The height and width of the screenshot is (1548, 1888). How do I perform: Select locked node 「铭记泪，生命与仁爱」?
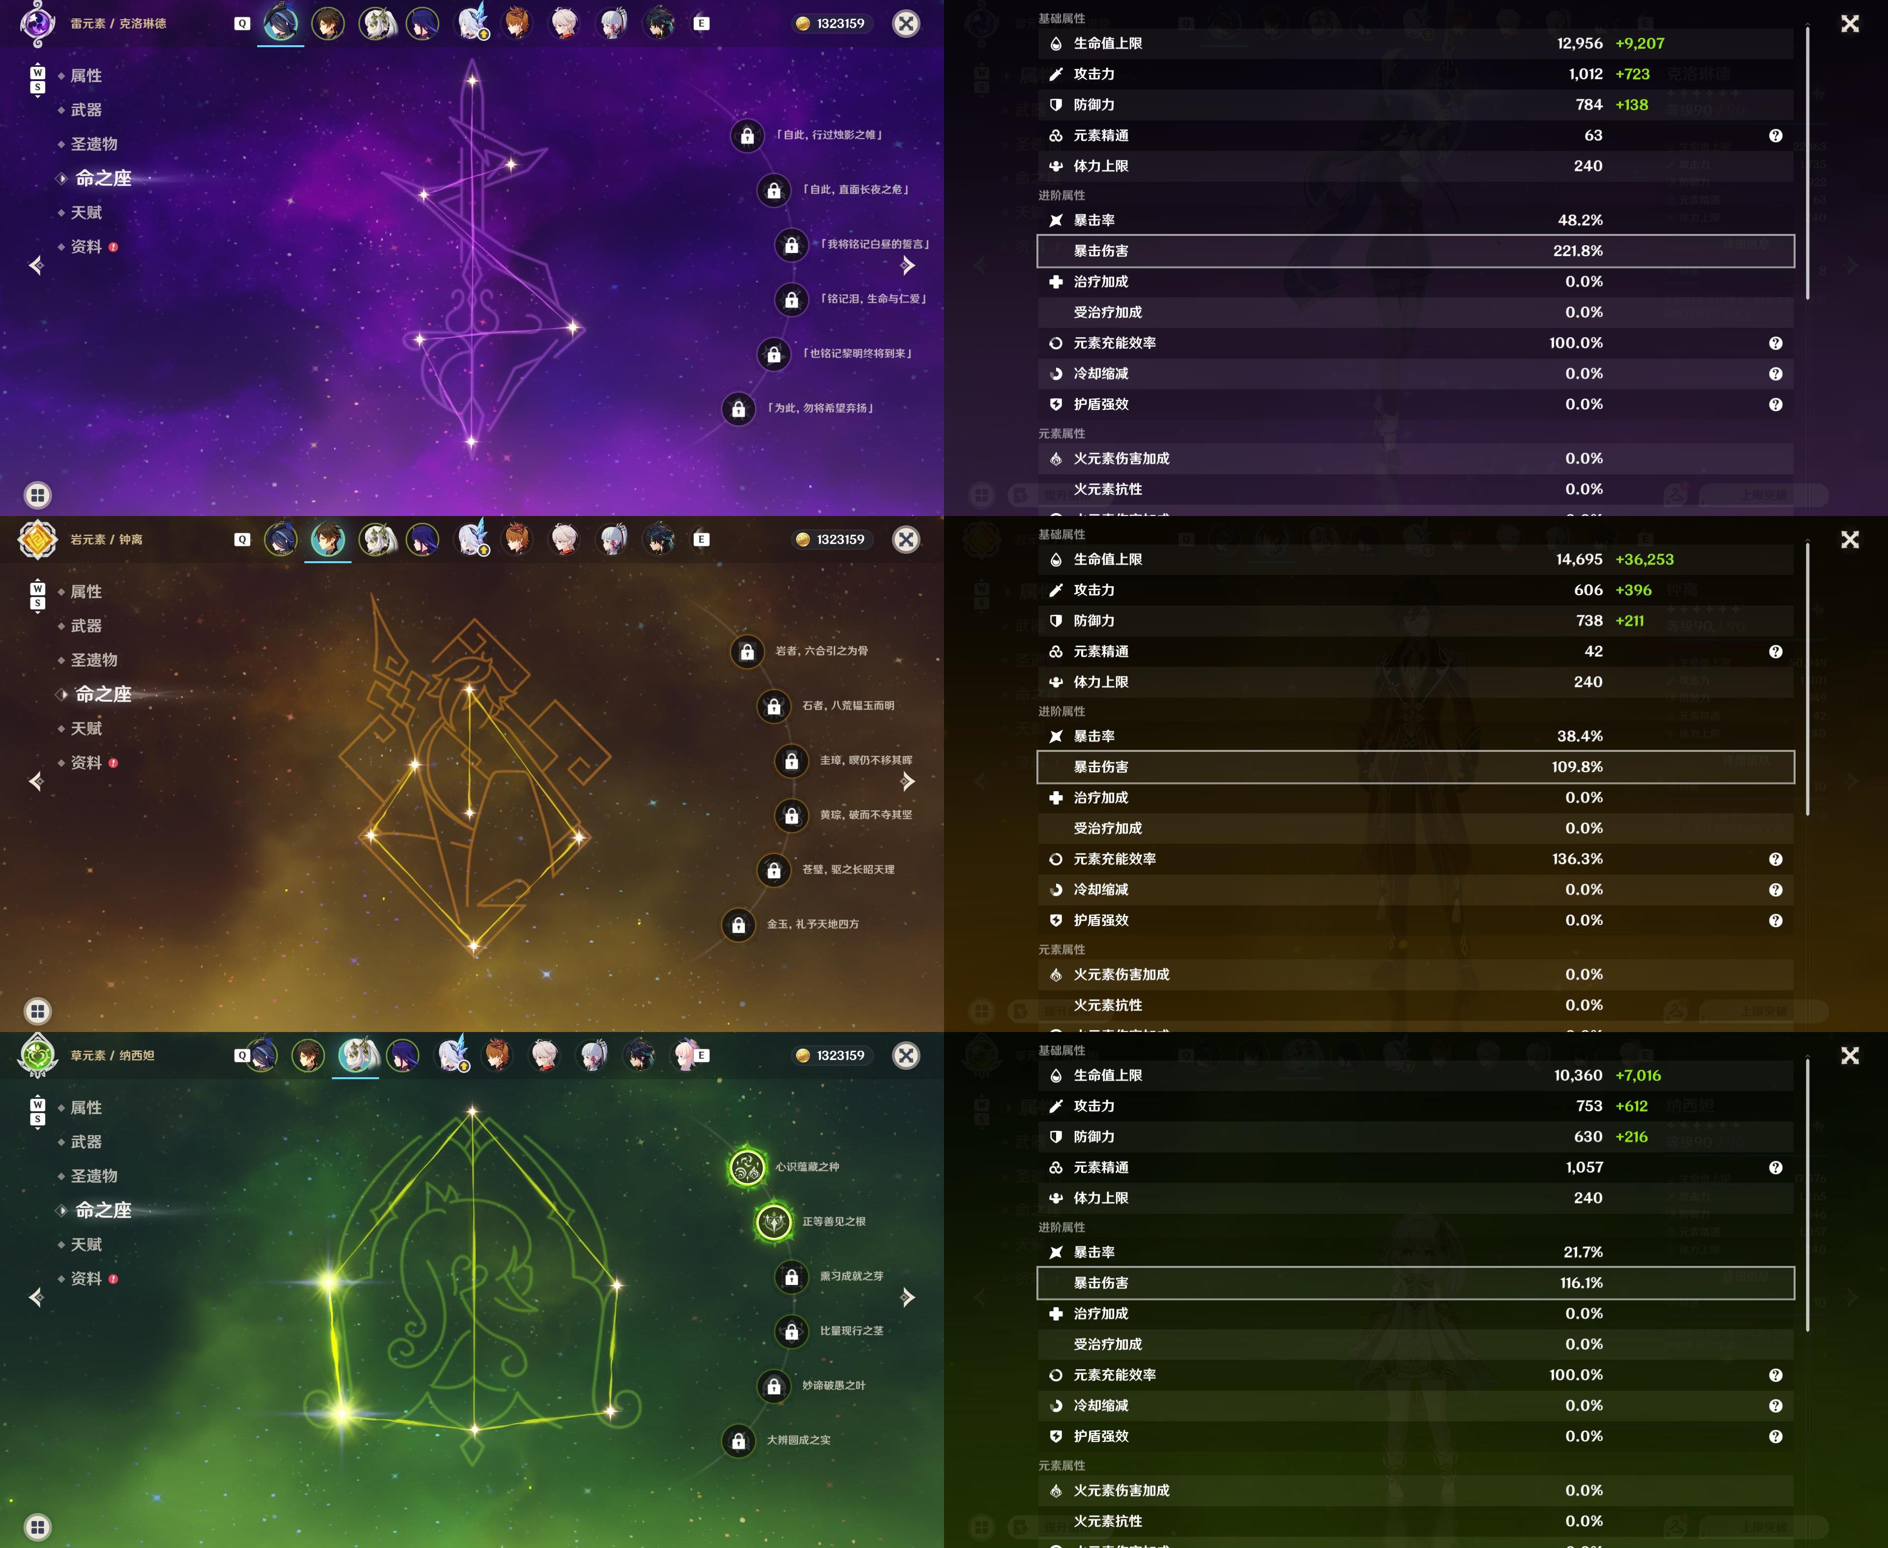pyautogui.click(x=792, y=300)
